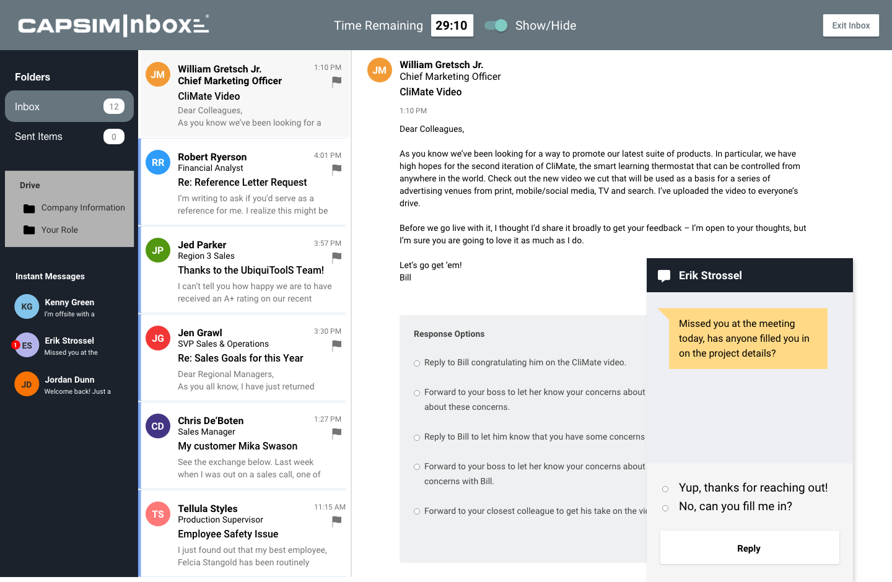Flag Jen Grawl's Sales Goals email
892x582 pixels.
pyautogui.click(x=336, y=345)
